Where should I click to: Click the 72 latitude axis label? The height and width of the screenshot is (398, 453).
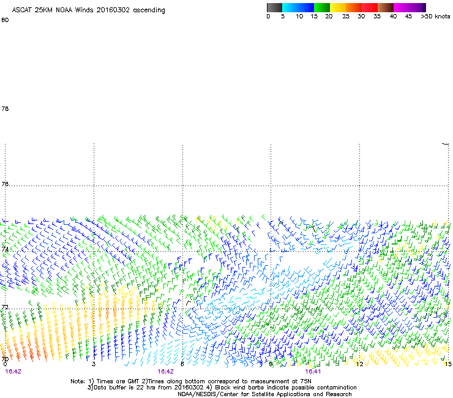[5, 307]
